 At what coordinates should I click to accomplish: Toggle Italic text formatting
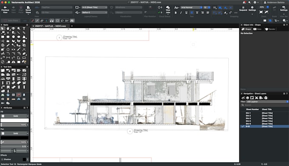(x=181, y=13)
